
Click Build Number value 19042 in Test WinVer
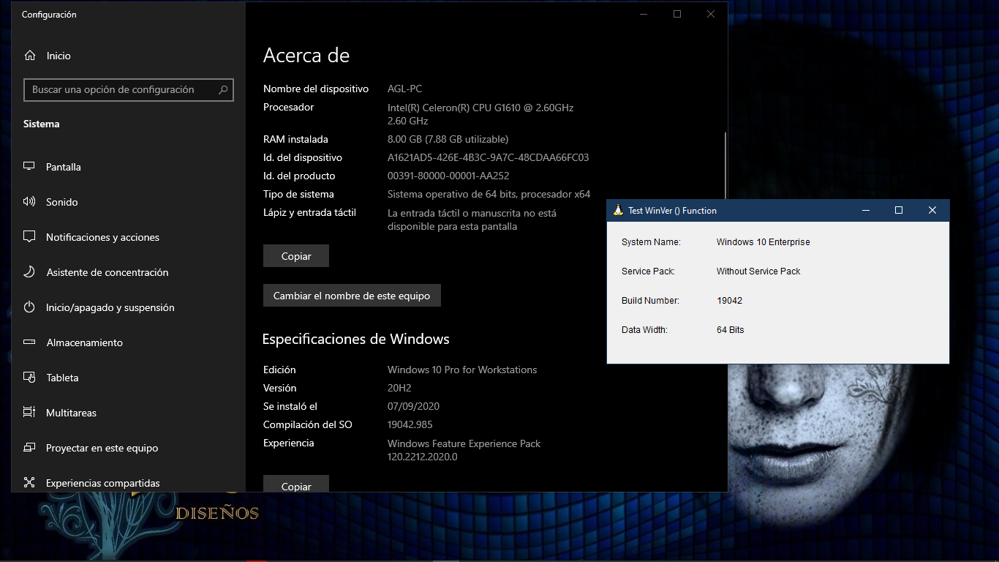[729, 301]
